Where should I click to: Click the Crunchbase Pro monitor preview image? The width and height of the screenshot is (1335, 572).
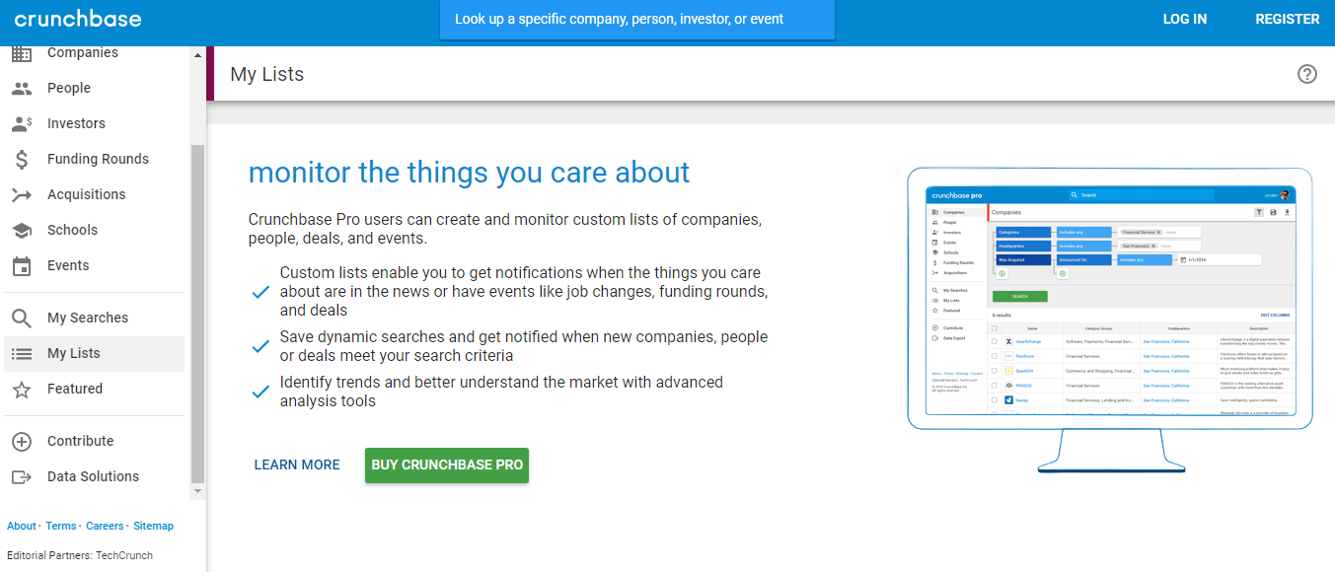pos(1110,321)
